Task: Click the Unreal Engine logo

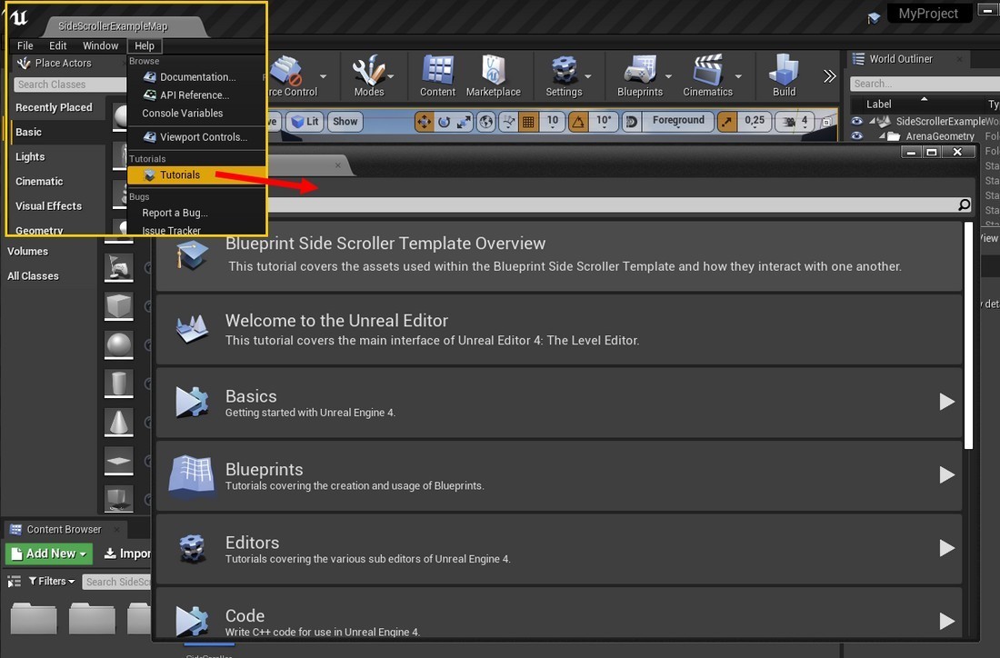Action: [20, 17]
